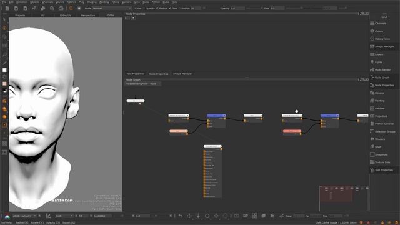
Task: Adjust the brush Flow slider
Action: (x=294, y=8)
